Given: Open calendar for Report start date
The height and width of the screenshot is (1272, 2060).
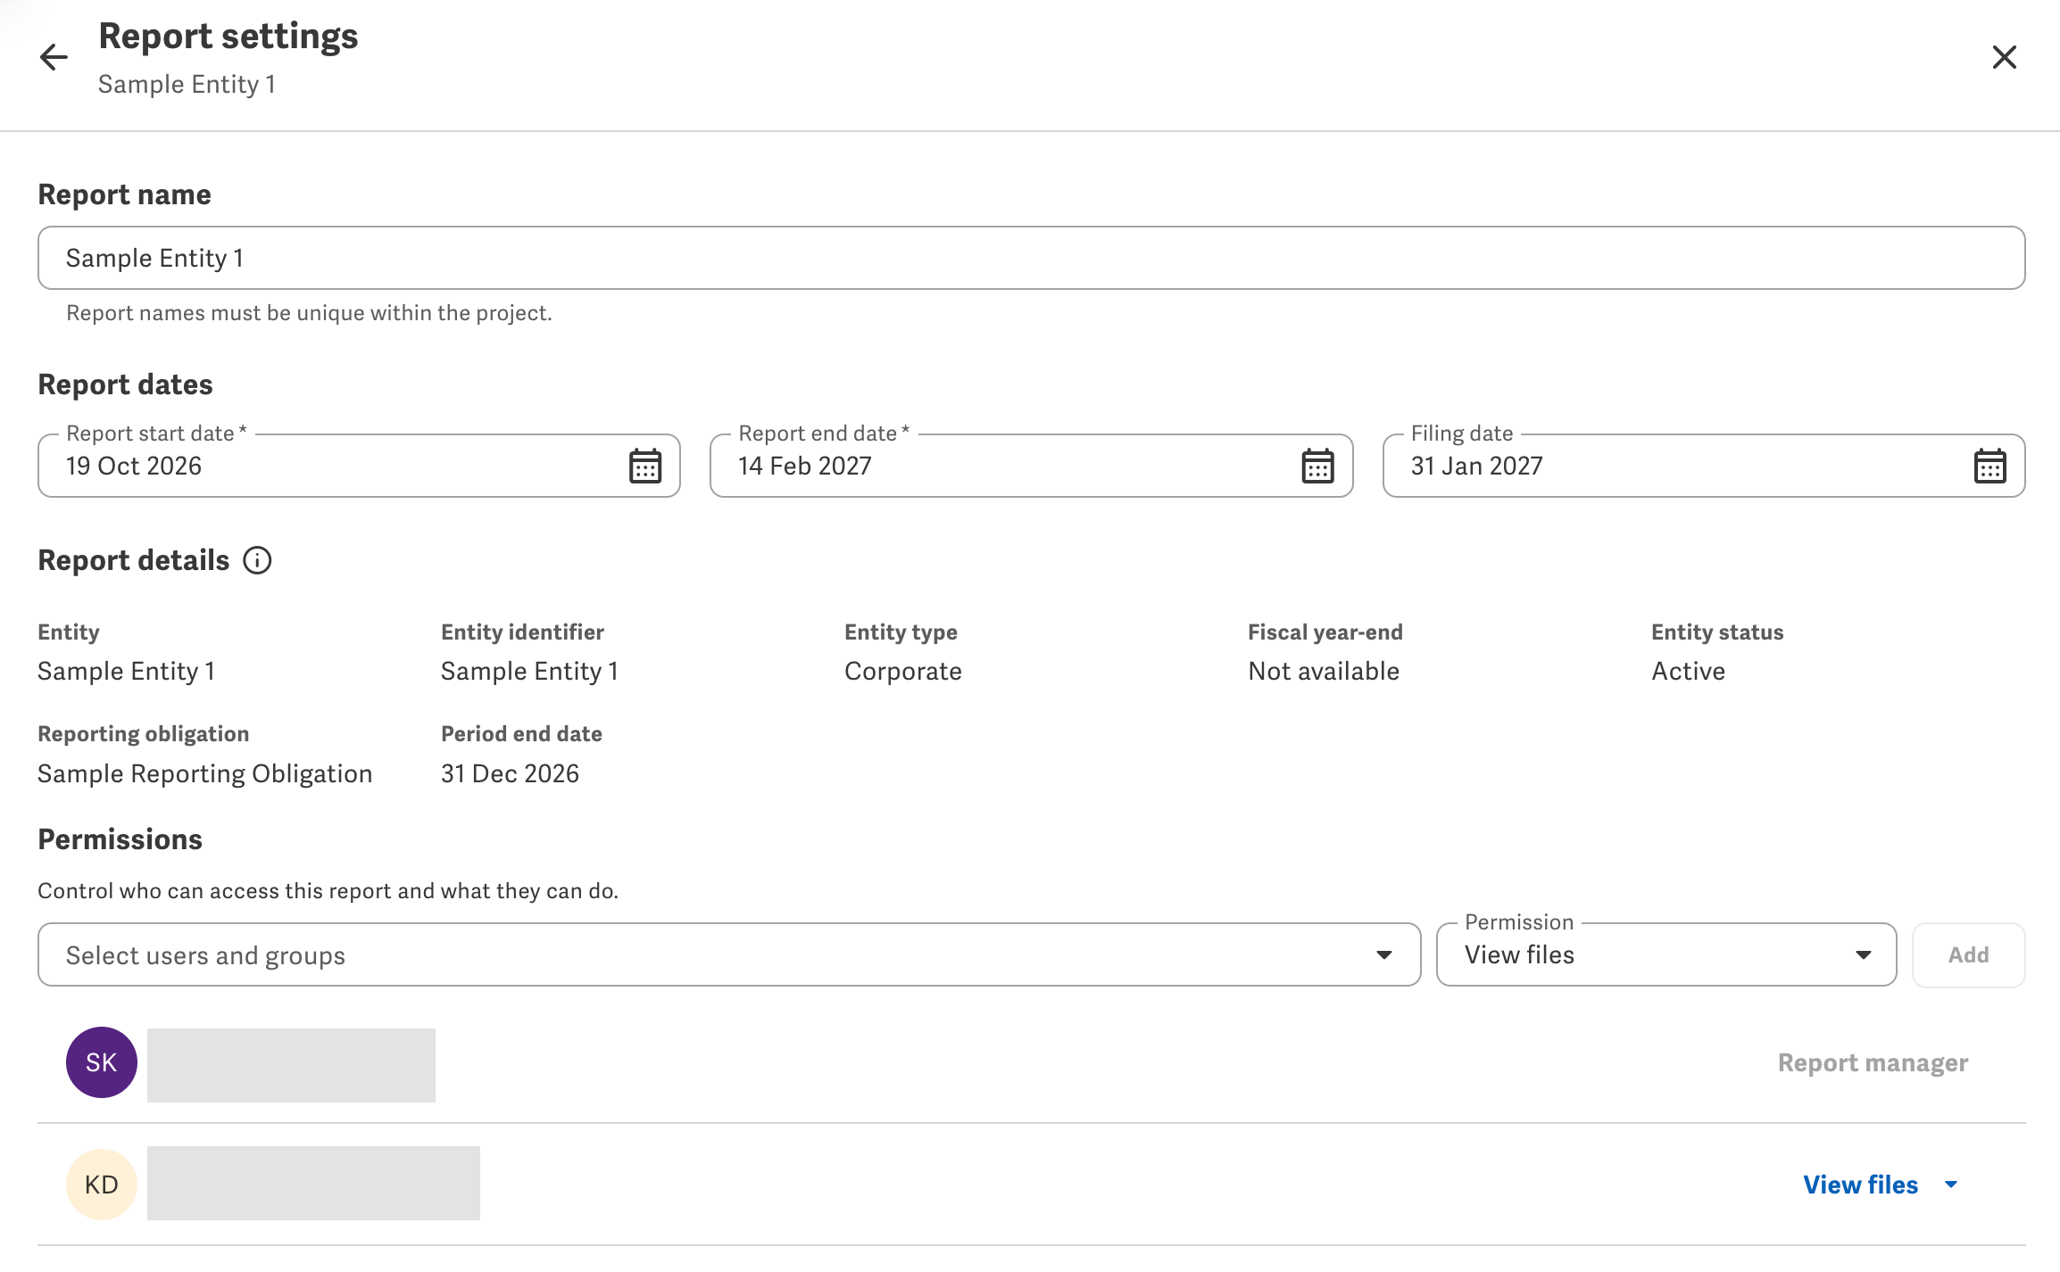Looking at the screenshot, I should pyautogui.click(x=645, y=467).
